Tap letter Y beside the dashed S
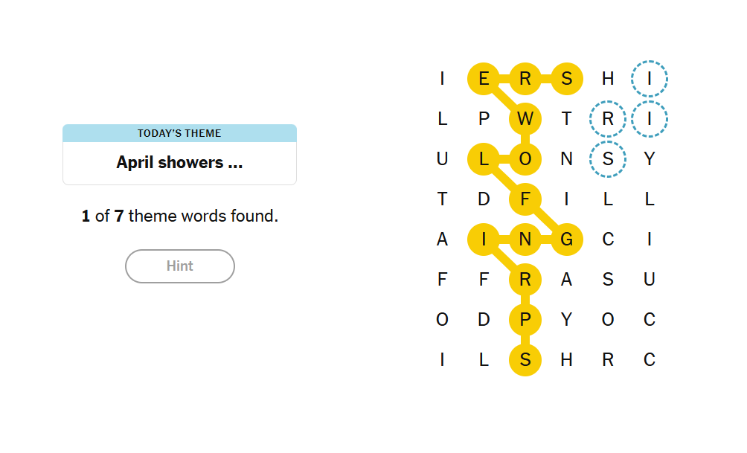This screenshot has height=453, width=747. click(x=650, y=159)
